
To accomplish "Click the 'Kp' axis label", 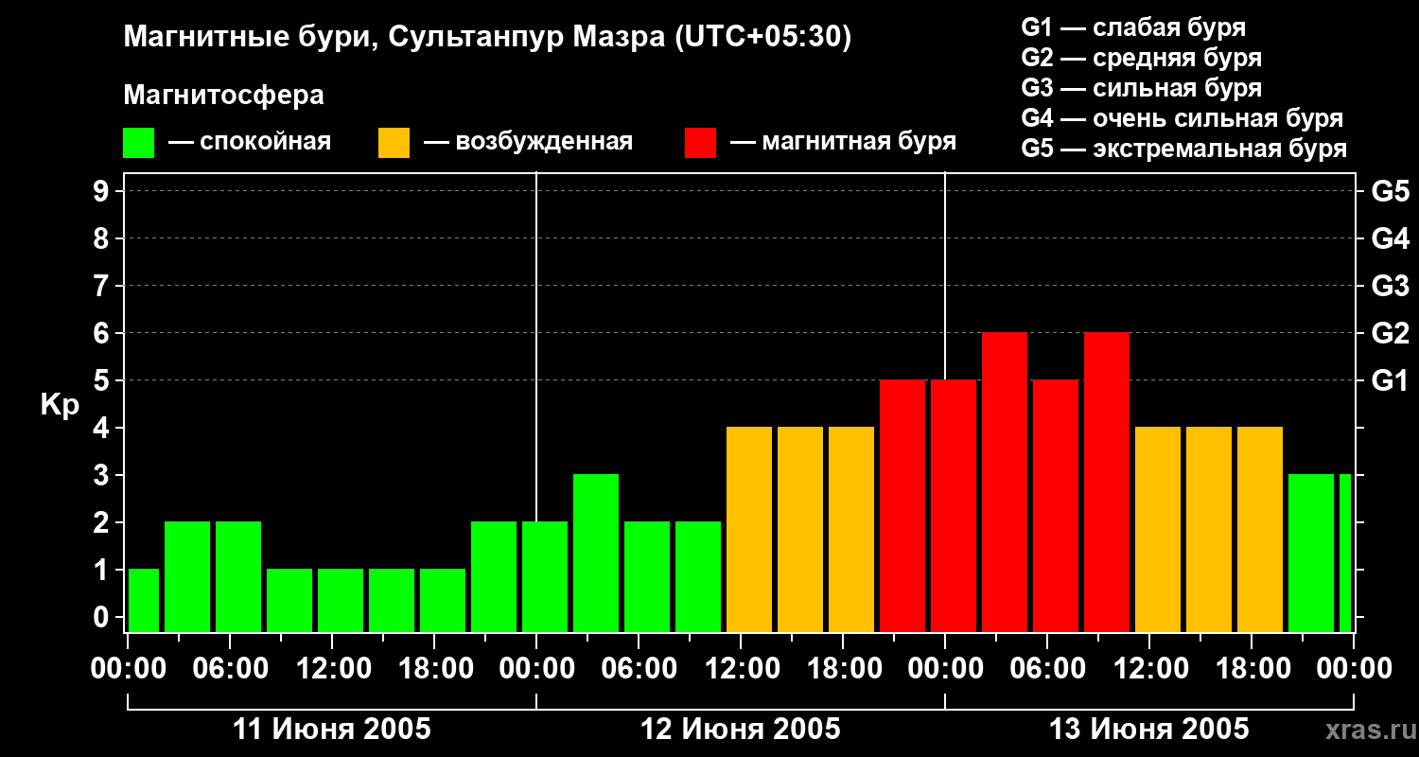I will pyautogui.click(x=60, y=405).
